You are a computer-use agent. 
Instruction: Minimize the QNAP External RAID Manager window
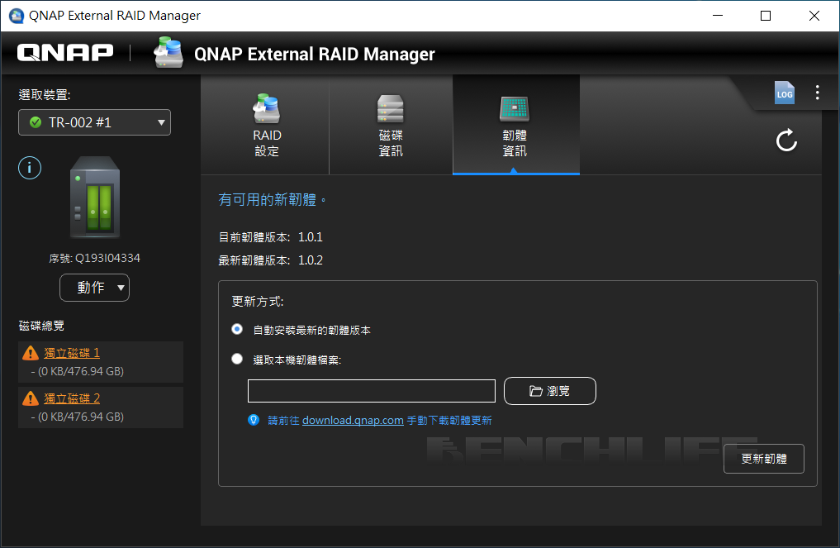click(718, 16)
